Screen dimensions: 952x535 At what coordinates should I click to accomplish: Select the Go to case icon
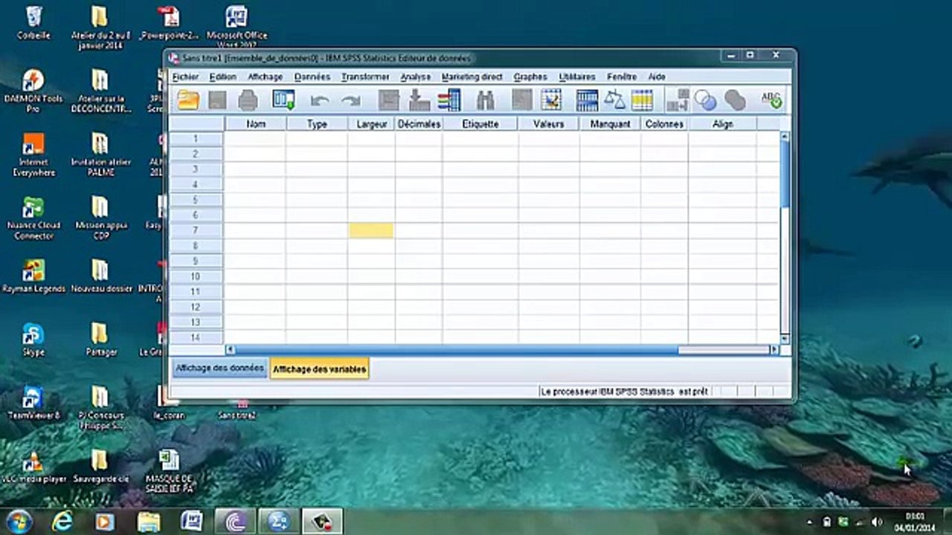point(389,100)
